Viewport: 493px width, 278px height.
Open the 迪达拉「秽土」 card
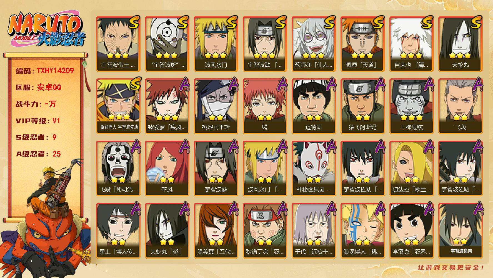(x=411, y=168)
